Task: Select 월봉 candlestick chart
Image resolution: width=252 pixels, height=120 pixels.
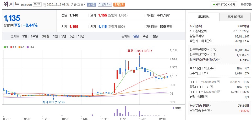Action: 155,36
